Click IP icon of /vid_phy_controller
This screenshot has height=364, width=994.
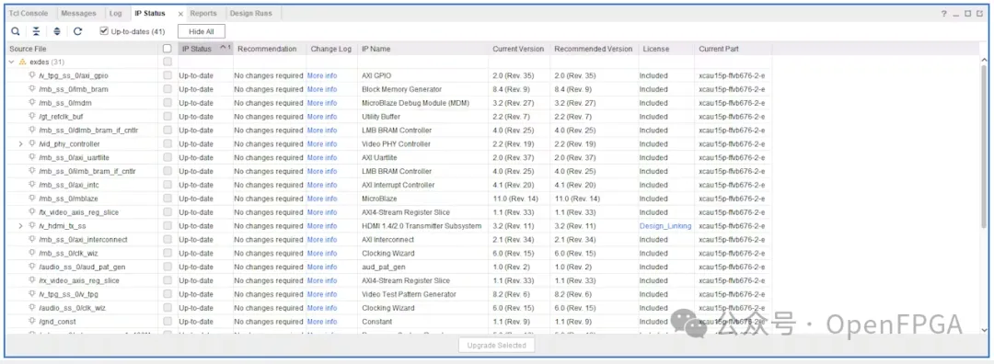(33, 143)
